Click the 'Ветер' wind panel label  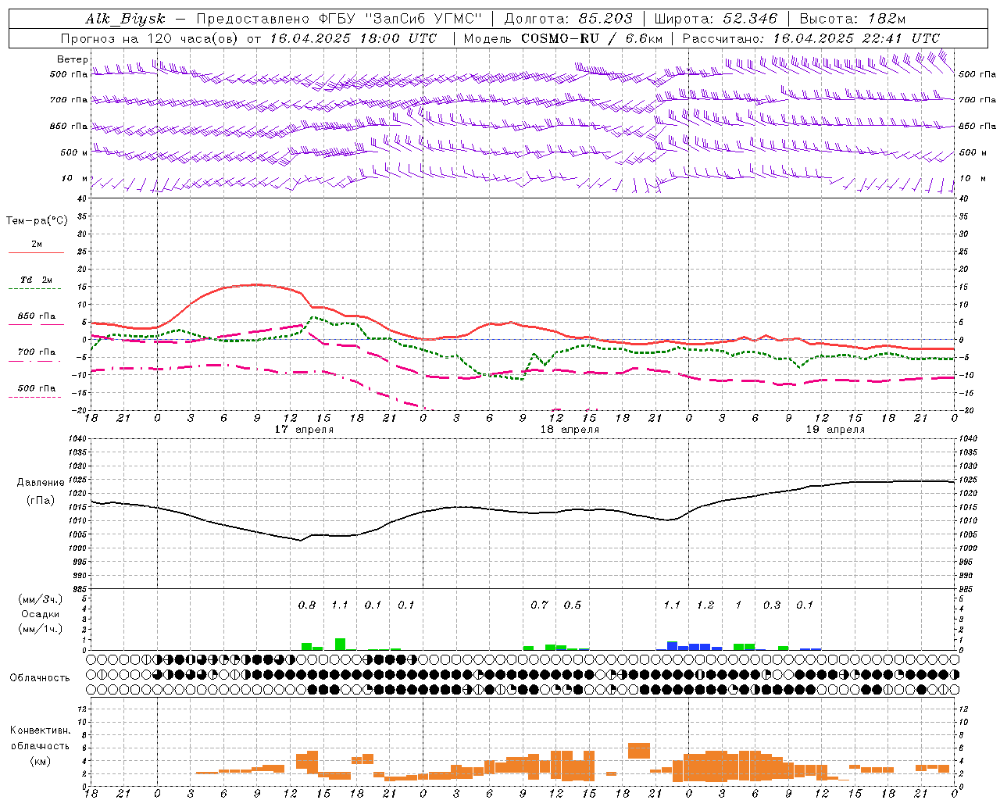point(73,59)
